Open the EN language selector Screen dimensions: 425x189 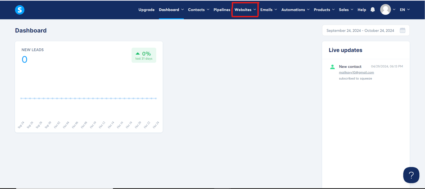tap(405, 10)
